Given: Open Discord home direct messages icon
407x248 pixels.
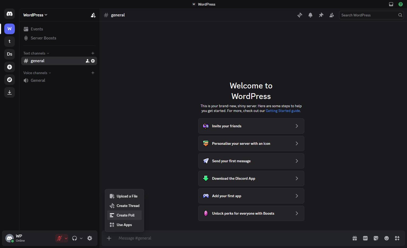Looking at the screenshot, I should point(10,14).
